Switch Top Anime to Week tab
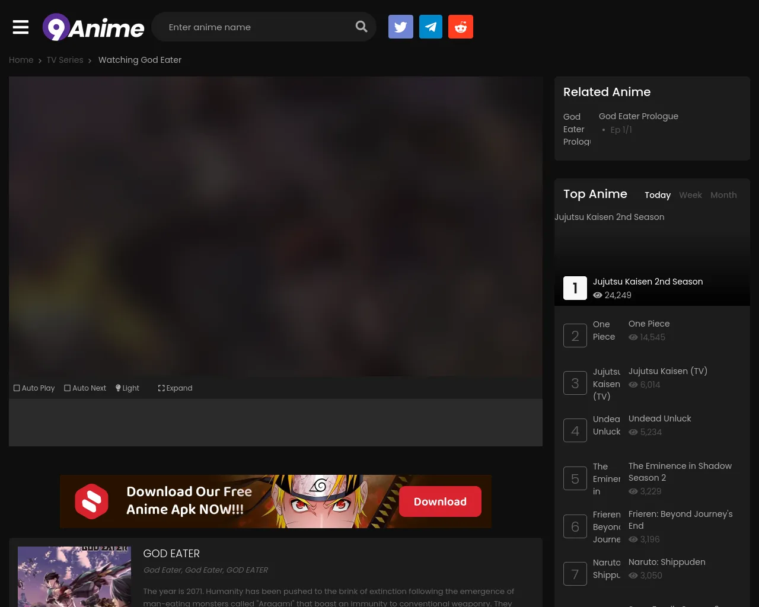The width and height of the screenshot is (759, 607). pyautogui.click(x=690, y=195)
